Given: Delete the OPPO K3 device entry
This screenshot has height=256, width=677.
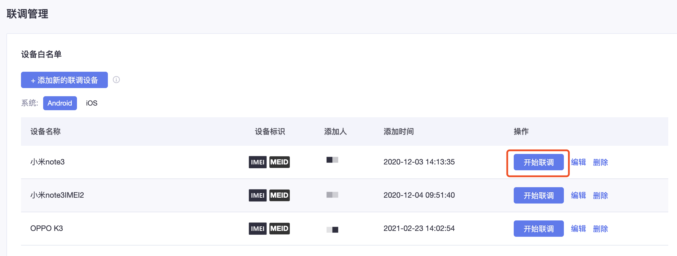Looking at the screenshot, I should pyautogui.click(x=601, y=229).
